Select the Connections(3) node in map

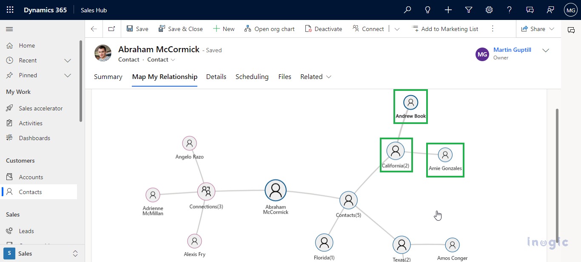click(x=206, y=192)
